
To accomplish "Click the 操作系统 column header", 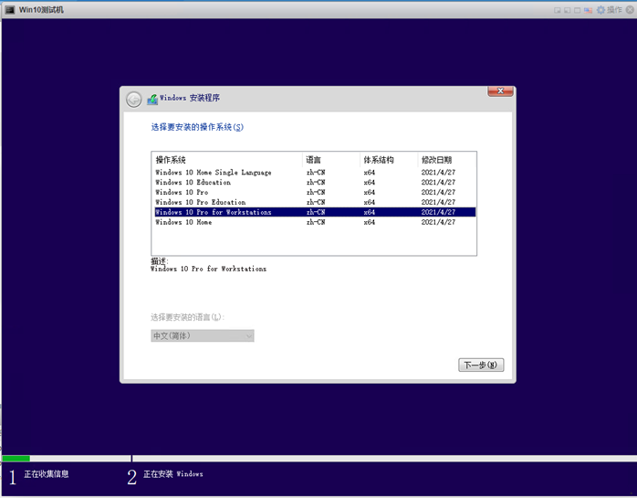I will point(227,160).
